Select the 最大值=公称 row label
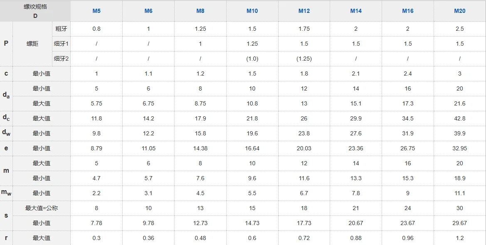The width and height of the screenshot is (486, 245). (x=42, y=208)
